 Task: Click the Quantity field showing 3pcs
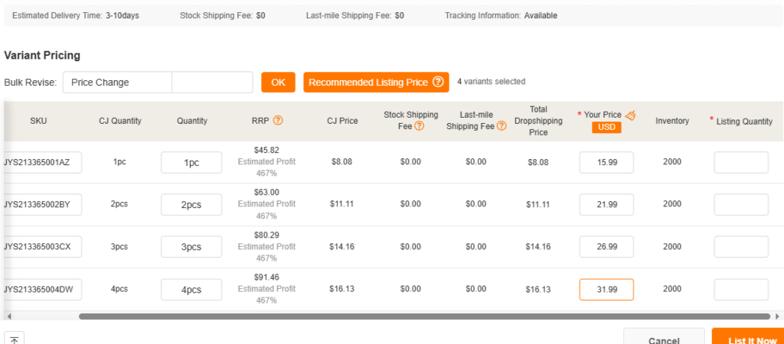click(x=191, y=247)
